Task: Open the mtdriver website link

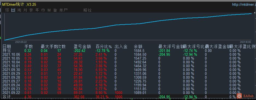Action: tap(244, 5)
